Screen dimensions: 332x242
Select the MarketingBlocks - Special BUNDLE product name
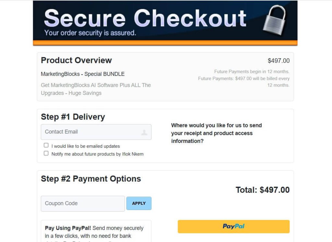[x=83, y=74]
